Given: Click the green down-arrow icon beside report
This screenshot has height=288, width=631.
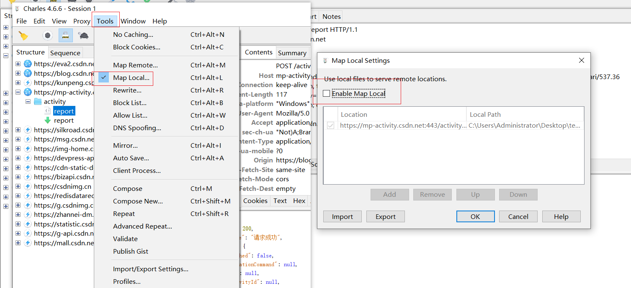Looking at the screenshot, I should point(48,121).
